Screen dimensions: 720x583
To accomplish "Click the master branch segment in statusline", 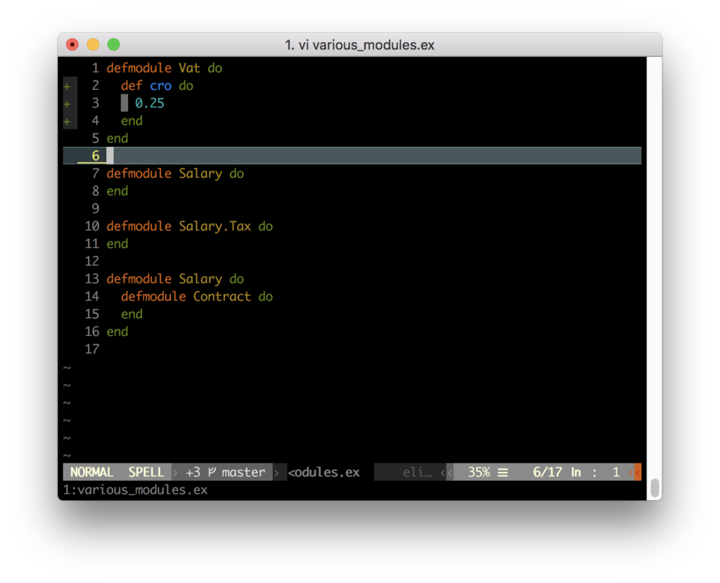I will pyautogui.click(x=243, y=472).
